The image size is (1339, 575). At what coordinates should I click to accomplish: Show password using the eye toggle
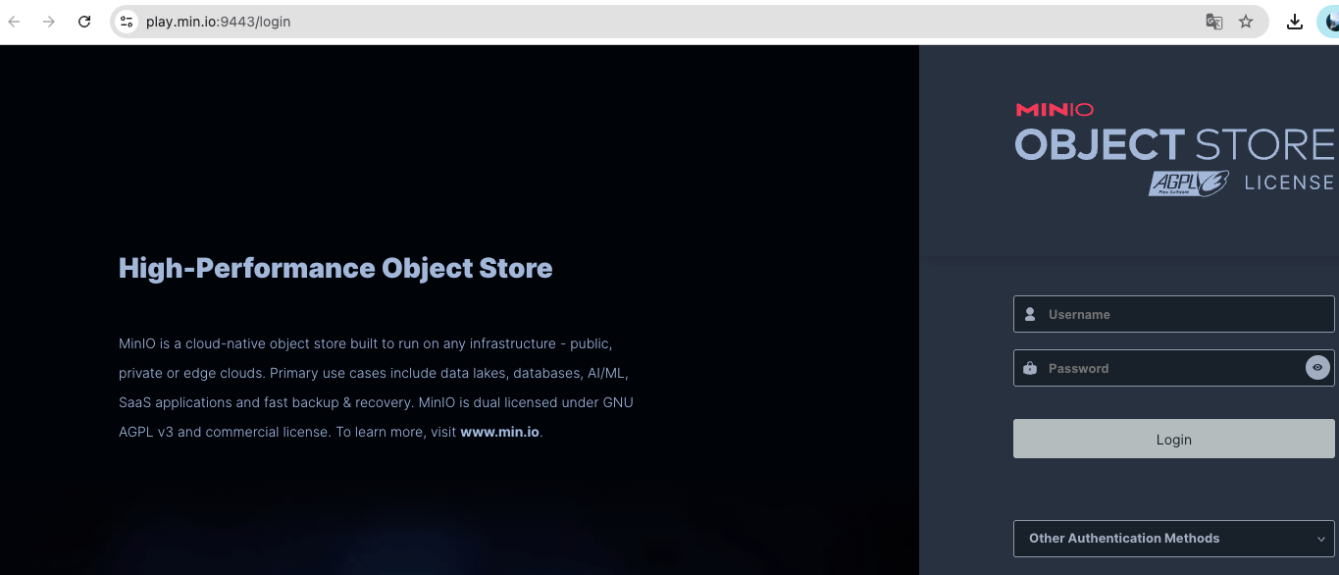[x=1317, y=368]
